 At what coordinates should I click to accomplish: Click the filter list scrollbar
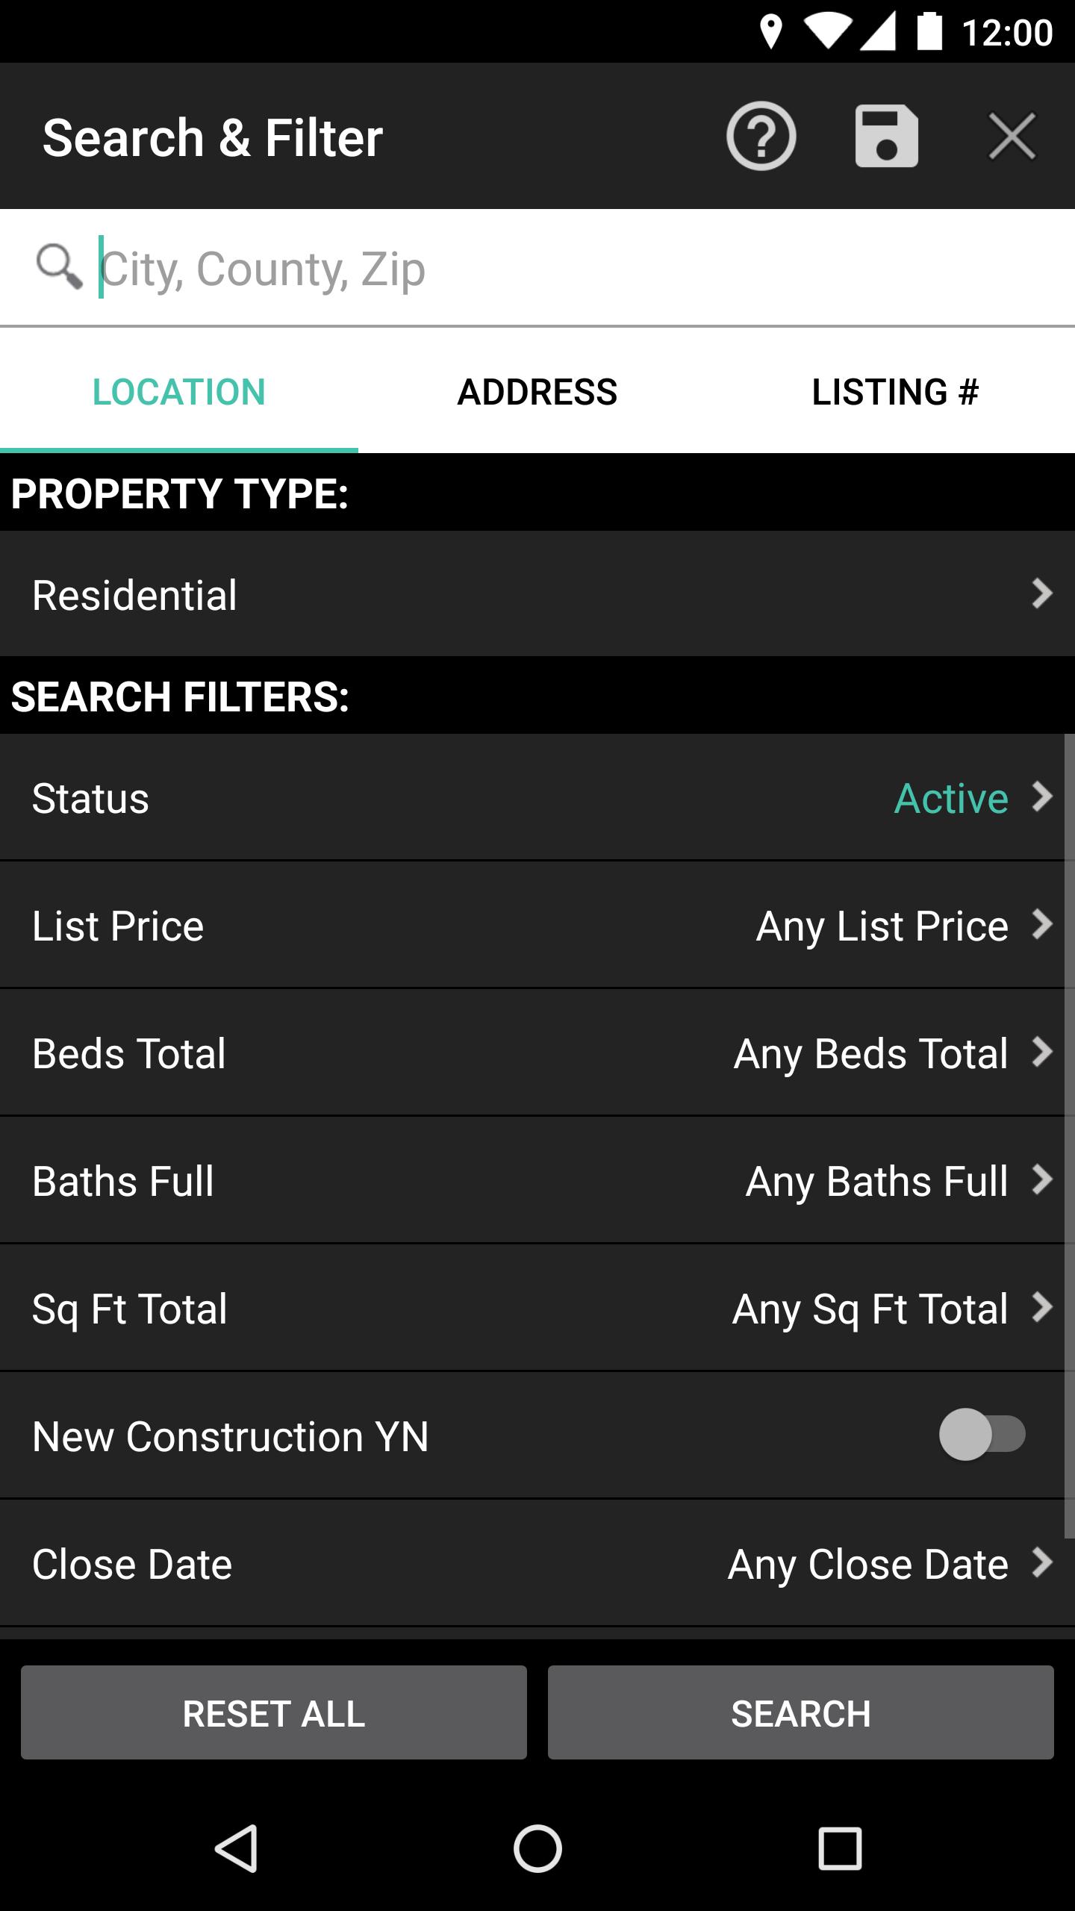1069,1135
